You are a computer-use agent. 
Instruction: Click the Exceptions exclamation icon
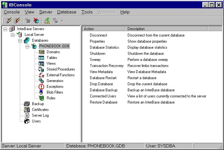(41, 87)
